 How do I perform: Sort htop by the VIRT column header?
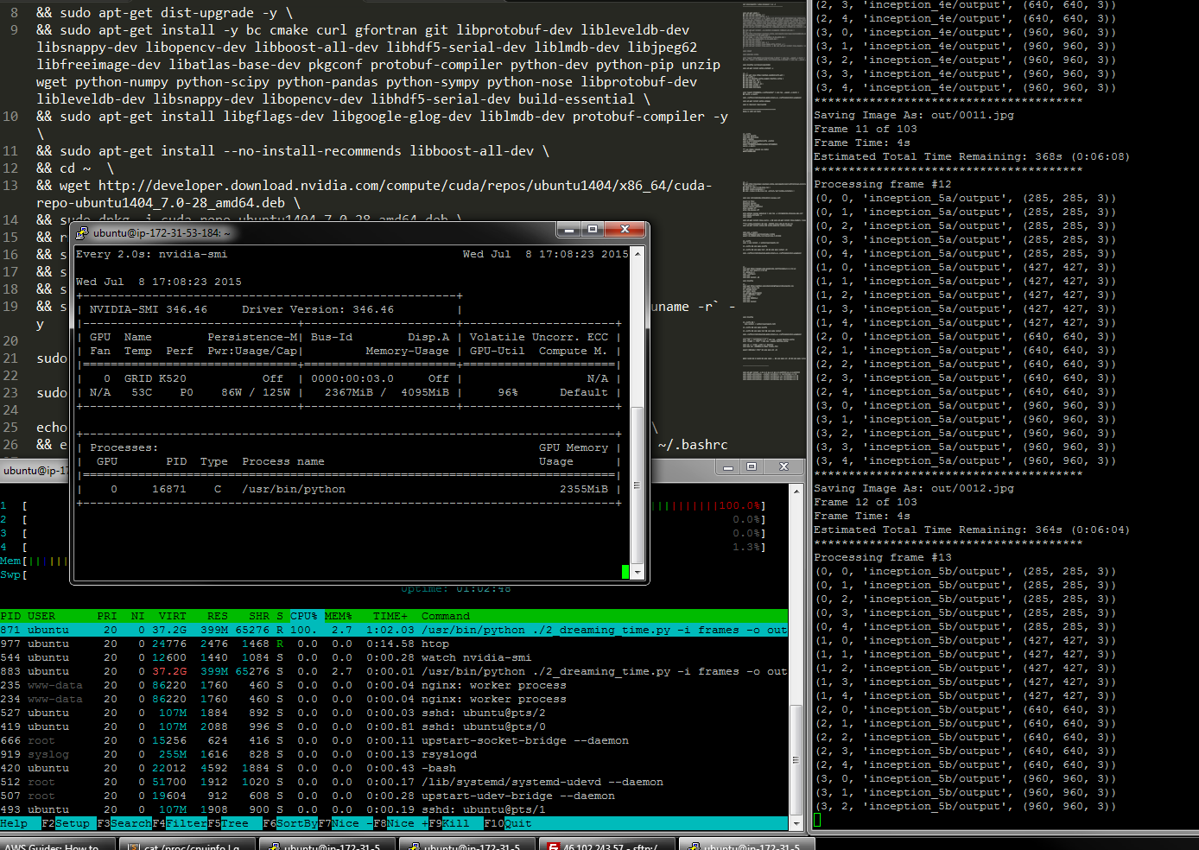tap(173, 616)
